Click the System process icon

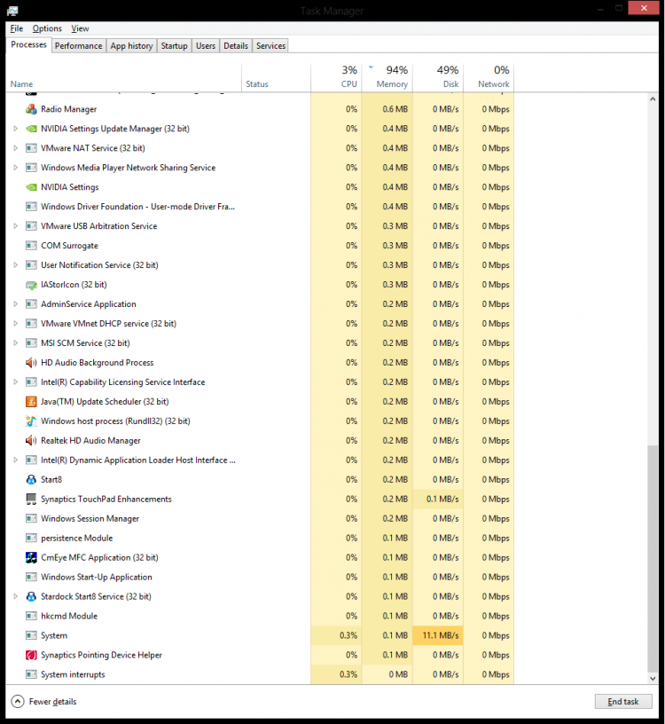tap(31, 636)
